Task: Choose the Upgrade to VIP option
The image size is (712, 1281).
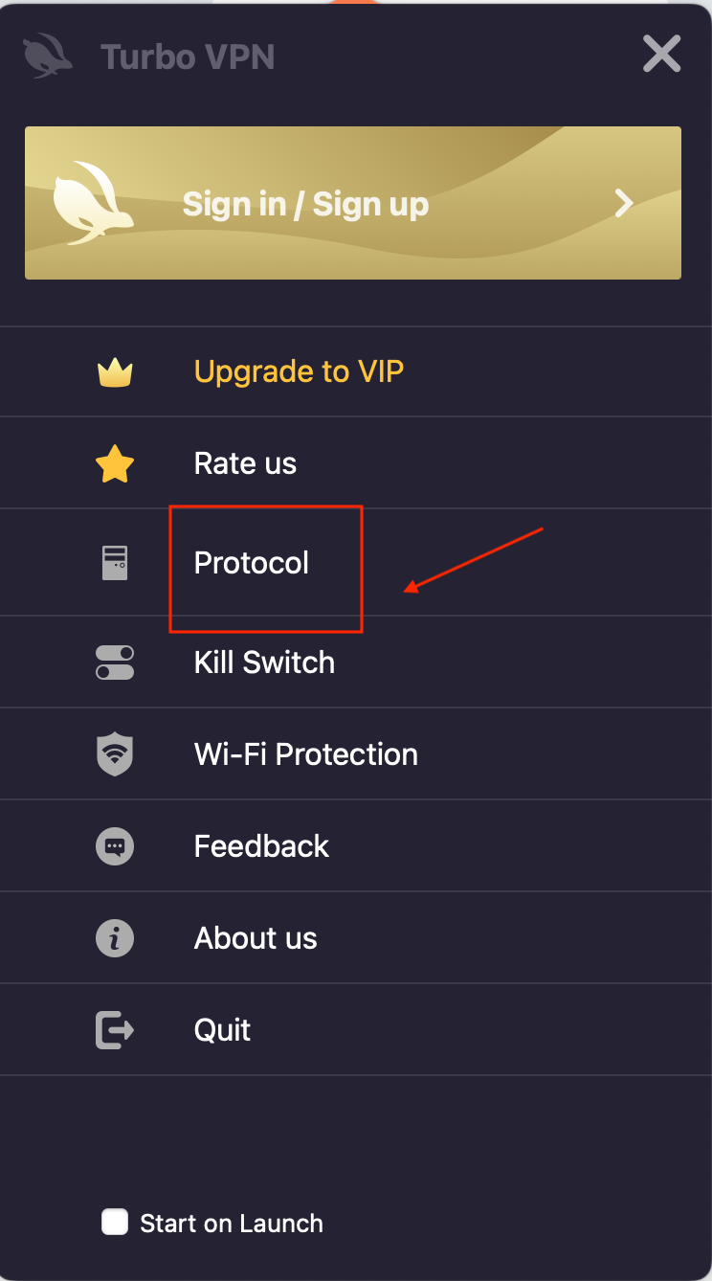Action: tap(299, 371)
